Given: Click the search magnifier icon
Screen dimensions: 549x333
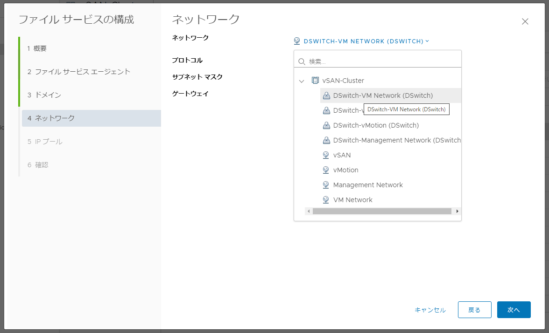Looking at the screenshot, I should 302,62.
